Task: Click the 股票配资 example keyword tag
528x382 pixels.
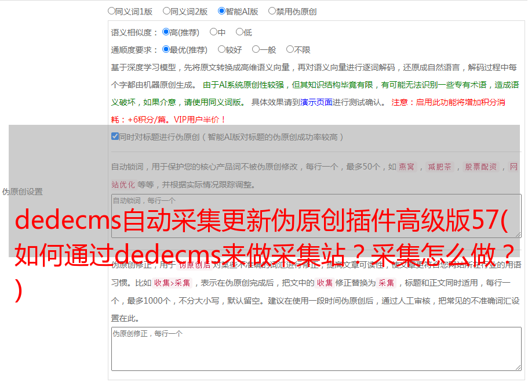Action: pos(480,167)
